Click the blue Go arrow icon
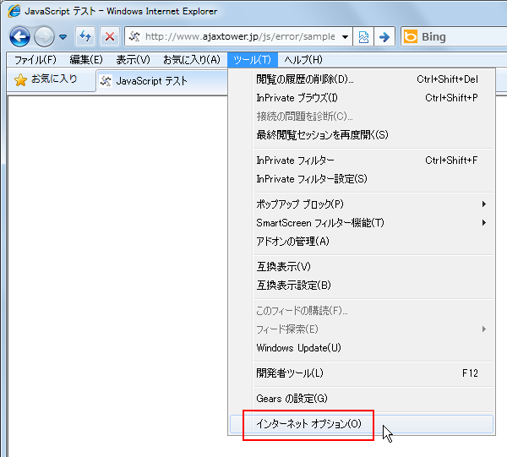This screenshot has height=457, width=507. pyautogui.click(x=384, y=37)
